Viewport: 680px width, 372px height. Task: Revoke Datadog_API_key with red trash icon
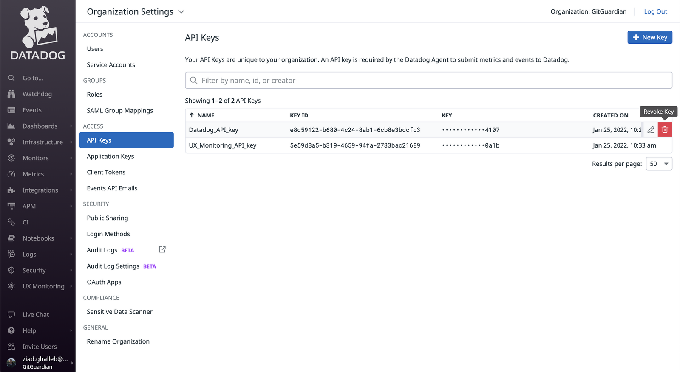(665, 130)
